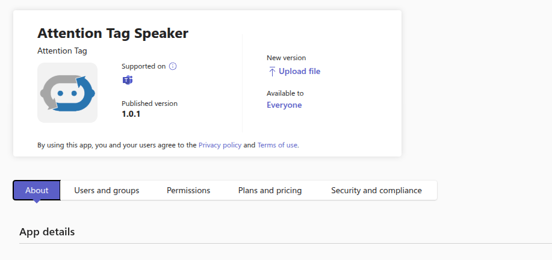Image resolution: width=552 pixels, height=260 pixels.
Task: Open the Permissions tab
Action: [x=188, y=190]
